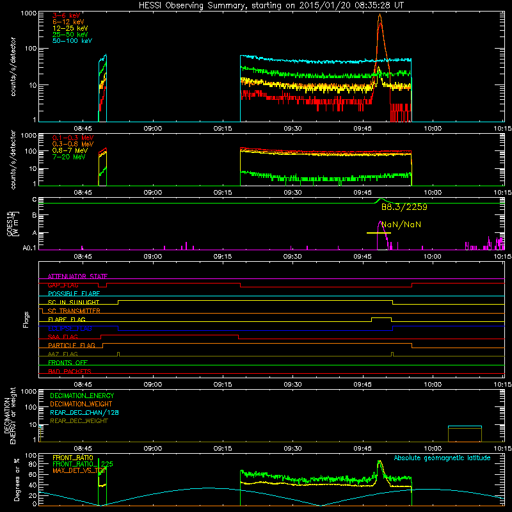Screen dimensions: 512x512
Task: Click the 0.1-0.3 MeV legend label
Action: coord(73,138)
